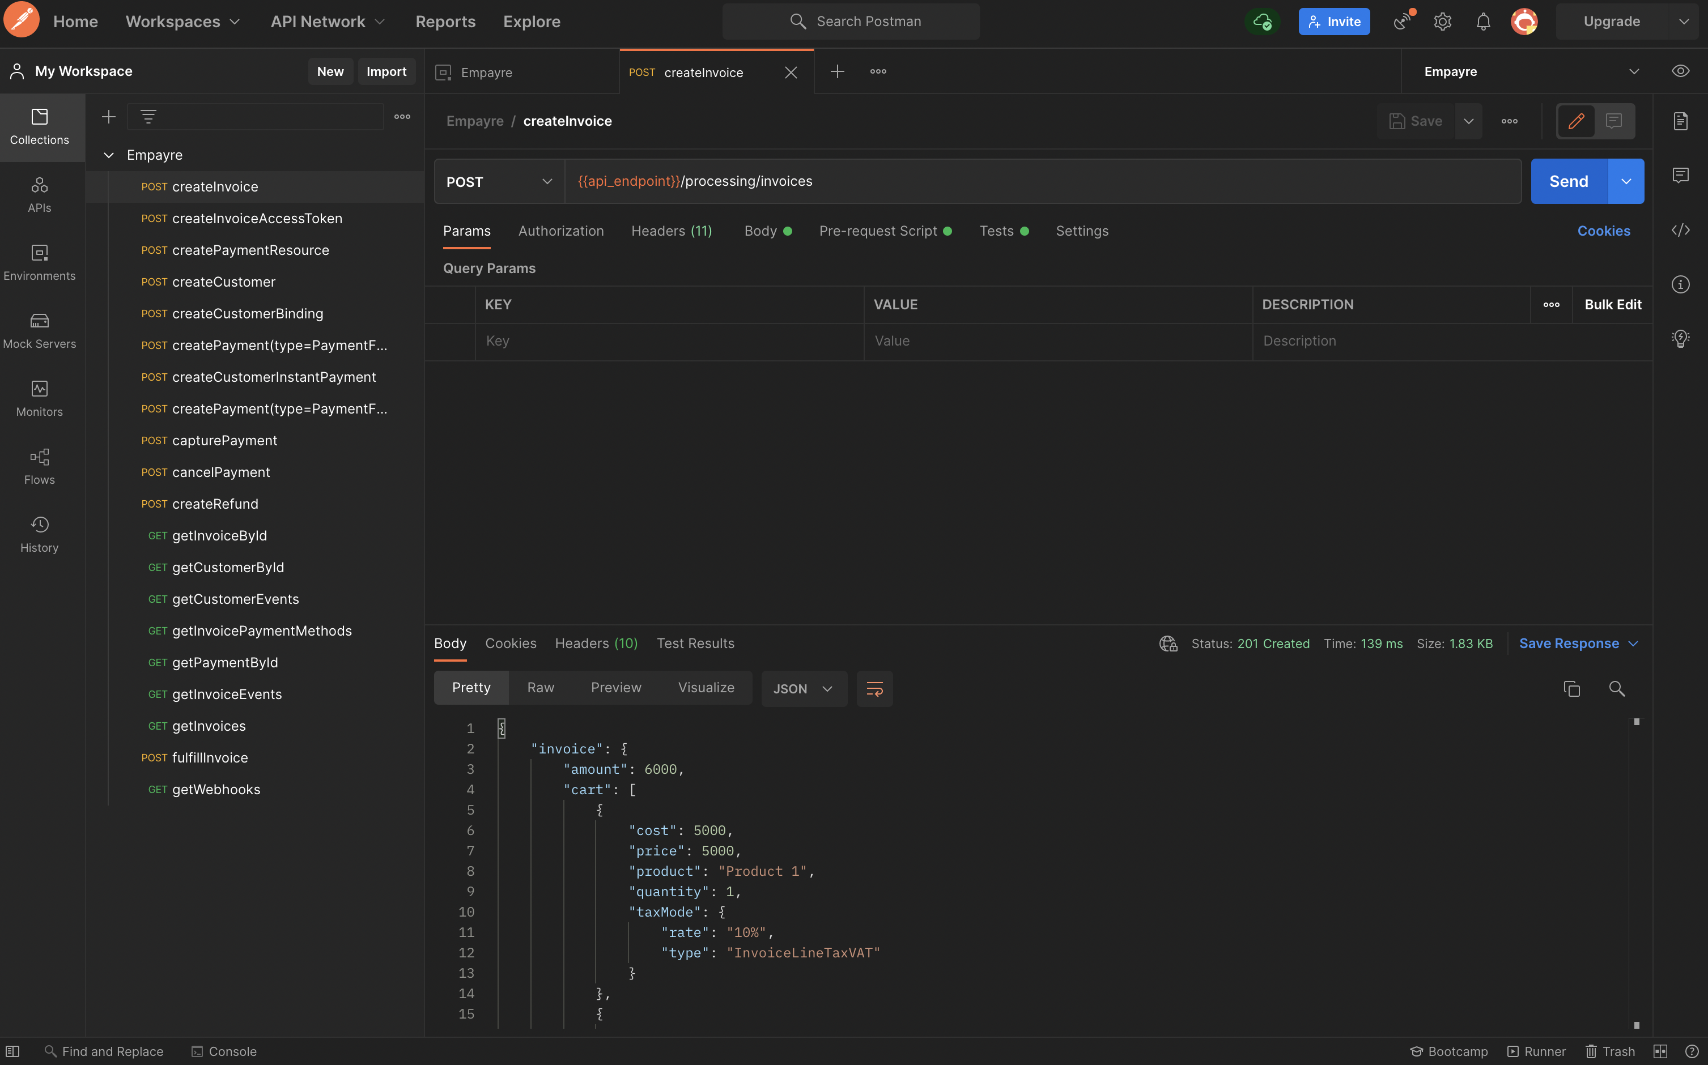Add a new request tab
This screenshot has width=1708, height=1065.
coord(837,71)
